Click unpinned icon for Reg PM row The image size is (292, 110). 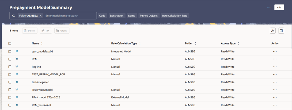(x=17, y=67)
